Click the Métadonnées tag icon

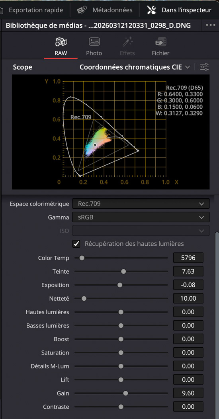pos(82,10)
